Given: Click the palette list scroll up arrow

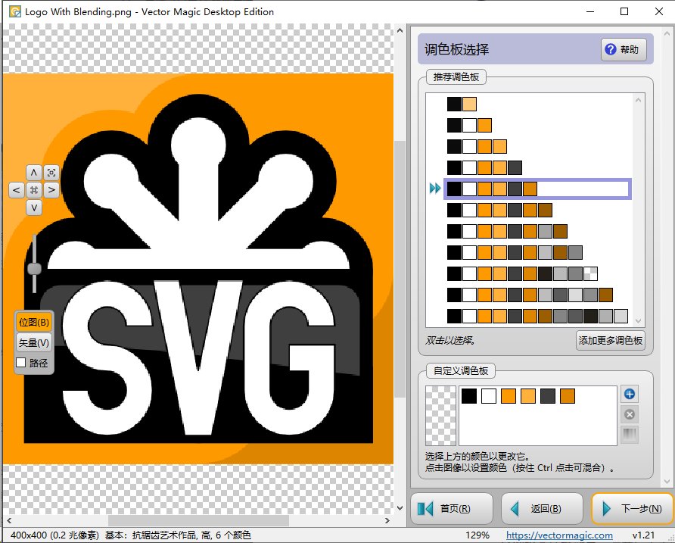Looking at the screenshot, I should [638, 100].
